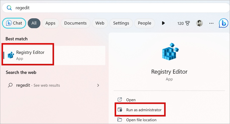Screen dimensions: 230x124
Task: Show more filters with play arrow
Action: pos(163,23)
